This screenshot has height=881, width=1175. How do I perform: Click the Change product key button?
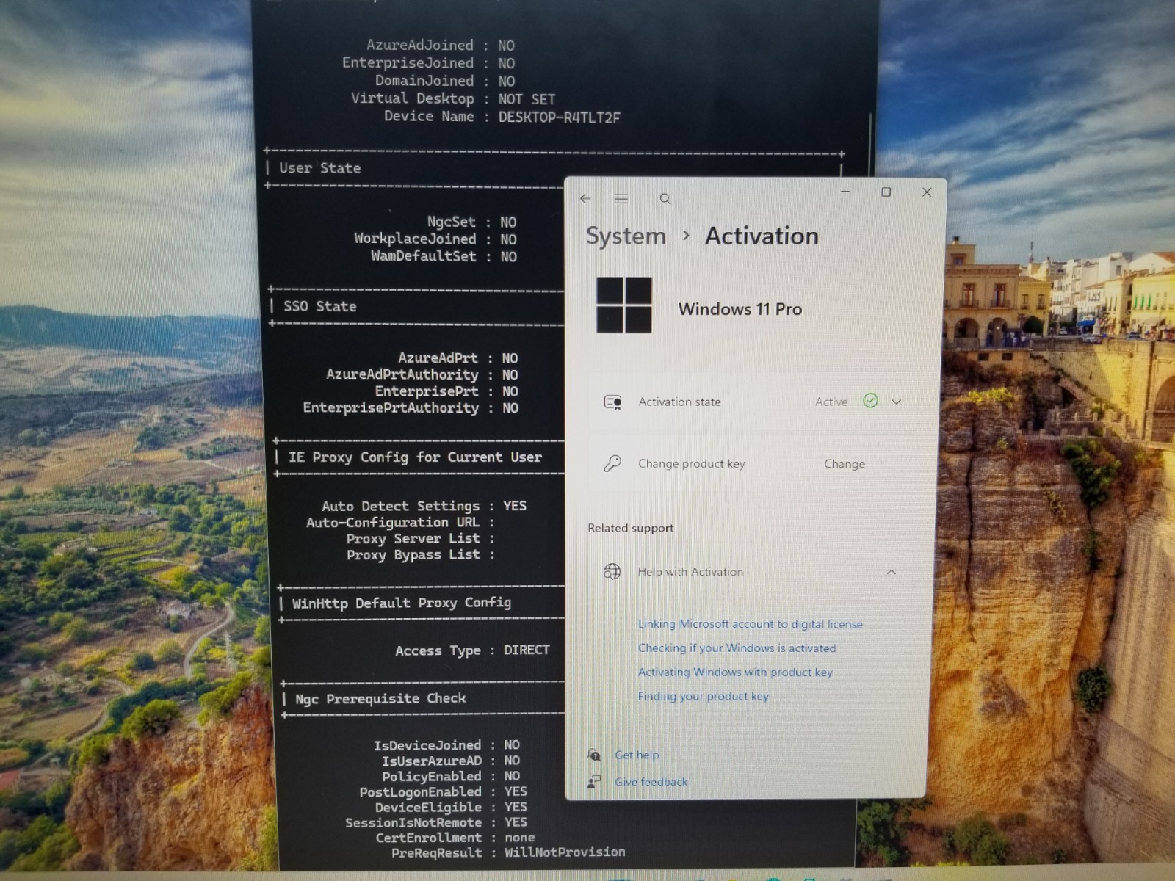pos(845,463)
